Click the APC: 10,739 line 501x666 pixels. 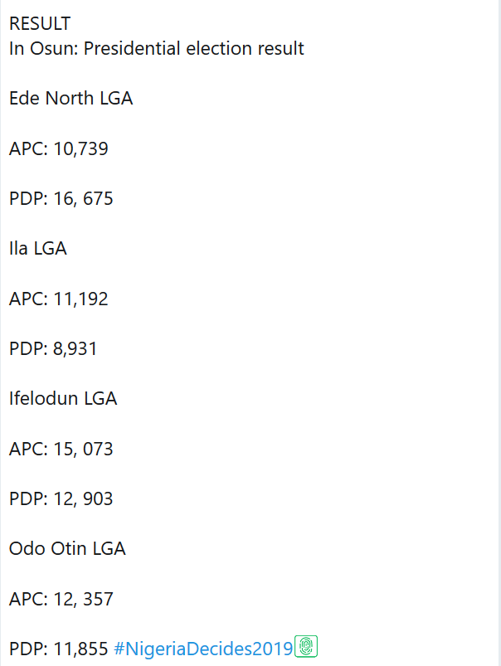click(x=59, y=149)
